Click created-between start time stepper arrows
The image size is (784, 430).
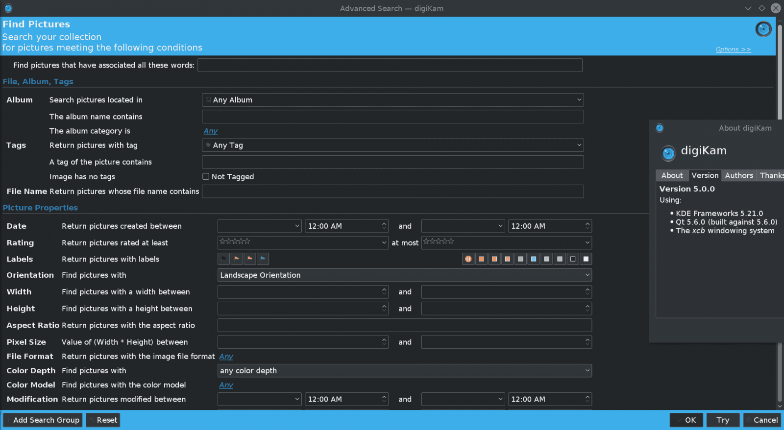point(384,226)
